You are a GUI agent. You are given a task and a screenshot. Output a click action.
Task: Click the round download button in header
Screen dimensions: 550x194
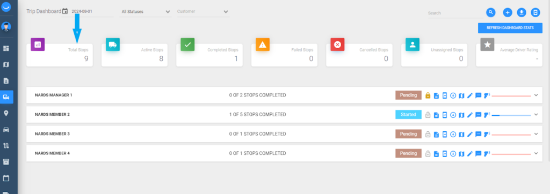coord(522,13)
